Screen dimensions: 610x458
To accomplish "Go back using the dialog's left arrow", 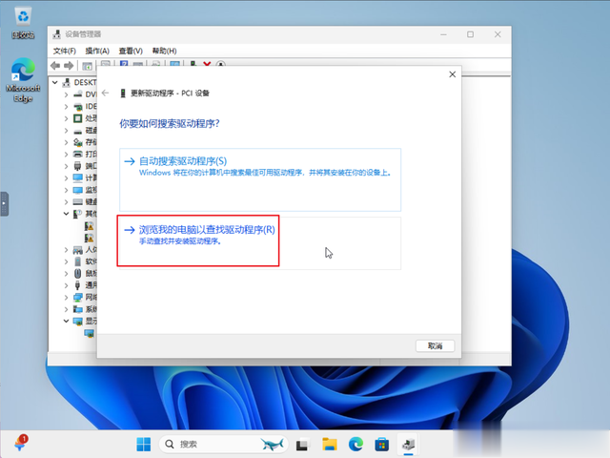I will [x=105, y=94].
